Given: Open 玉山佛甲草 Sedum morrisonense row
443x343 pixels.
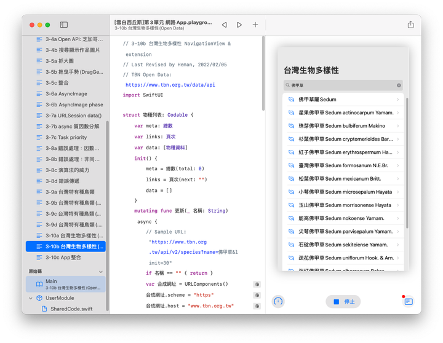Looking at the screenshot, I should tap(343, 205).
